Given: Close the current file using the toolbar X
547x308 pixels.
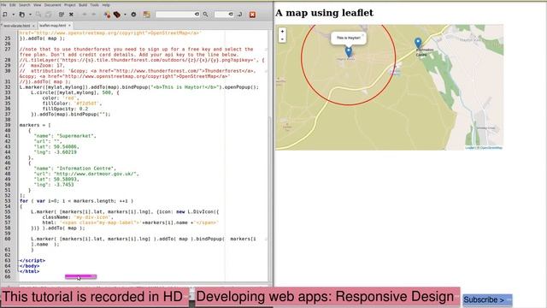Looking at the screenshot, I should tap(71, 15).
